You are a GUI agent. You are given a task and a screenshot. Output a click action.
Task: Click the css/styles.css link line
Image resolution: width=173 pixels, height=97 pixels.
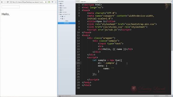click(x=117, y=27)
